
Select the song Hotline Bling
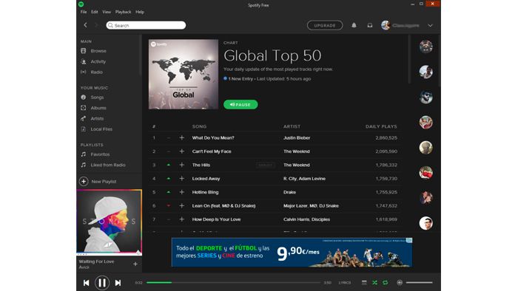(x=205, y=192)
